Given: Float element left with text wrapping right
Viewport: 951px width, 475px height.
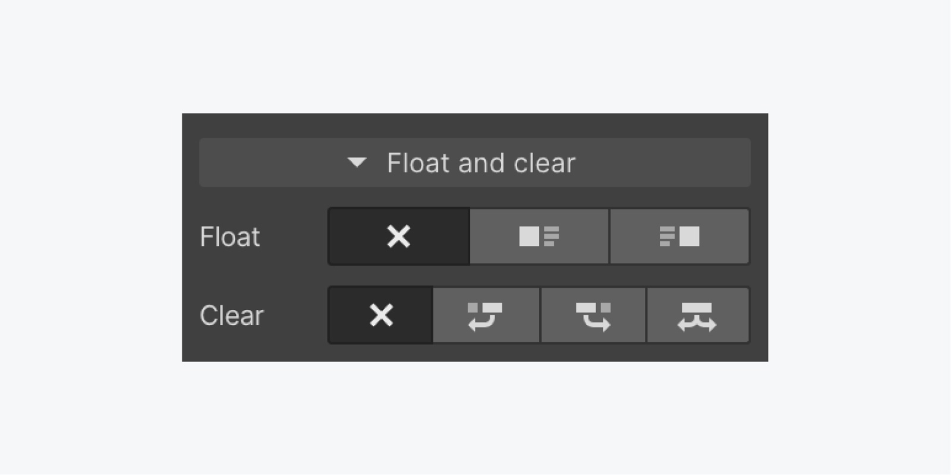Looking at the screenshot, I should click(539, 236).
